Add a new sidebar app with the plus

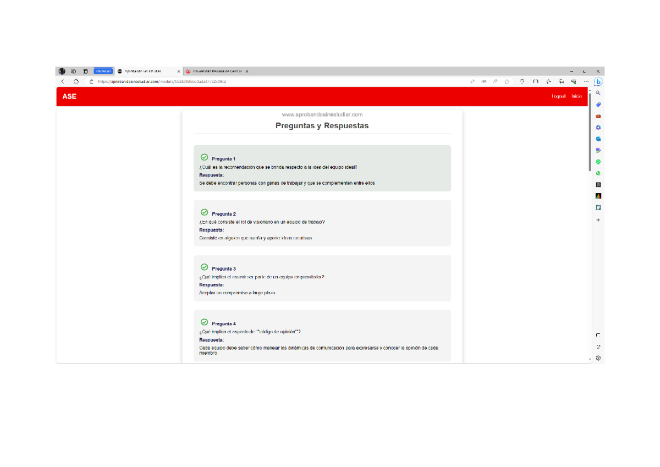point(598,219)
